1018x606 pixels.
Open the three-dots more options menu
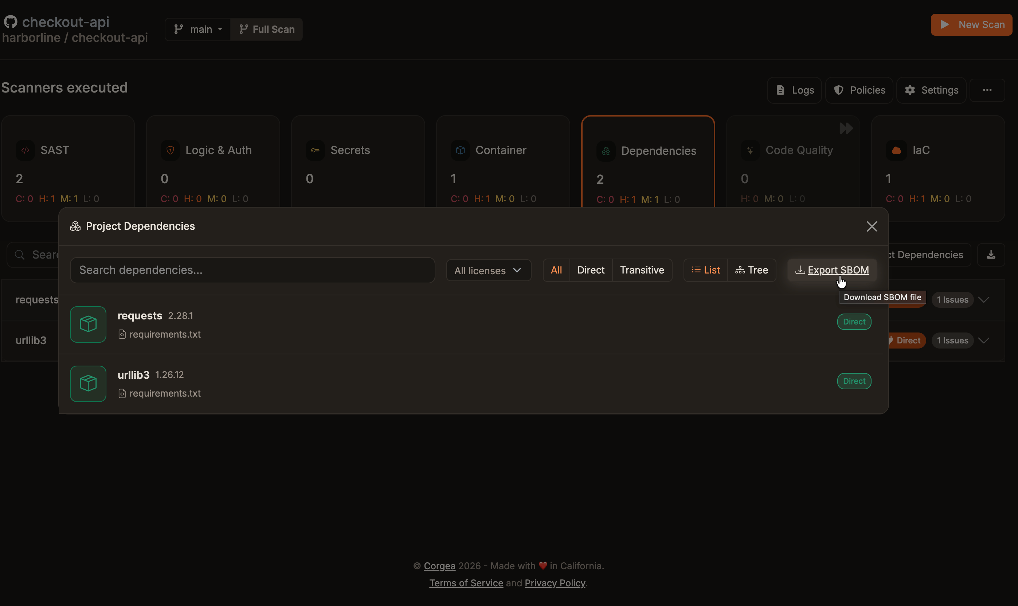[x=987, y=90]
